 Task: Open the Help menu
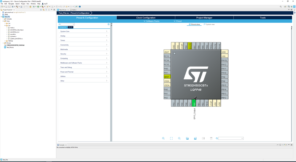point(39,4)
